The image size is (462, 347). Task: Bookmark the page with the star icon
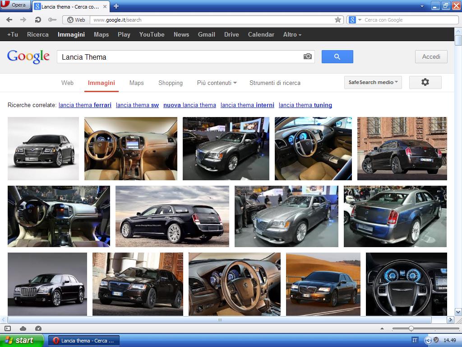click(x=337, y=20)
